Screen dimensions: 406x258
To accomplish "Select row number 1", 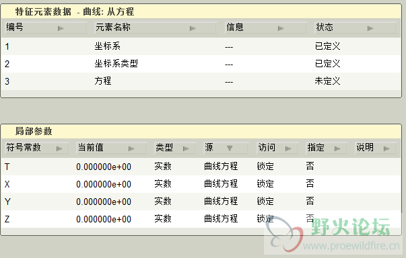I will pyautogui.click(x=7, y=47).
